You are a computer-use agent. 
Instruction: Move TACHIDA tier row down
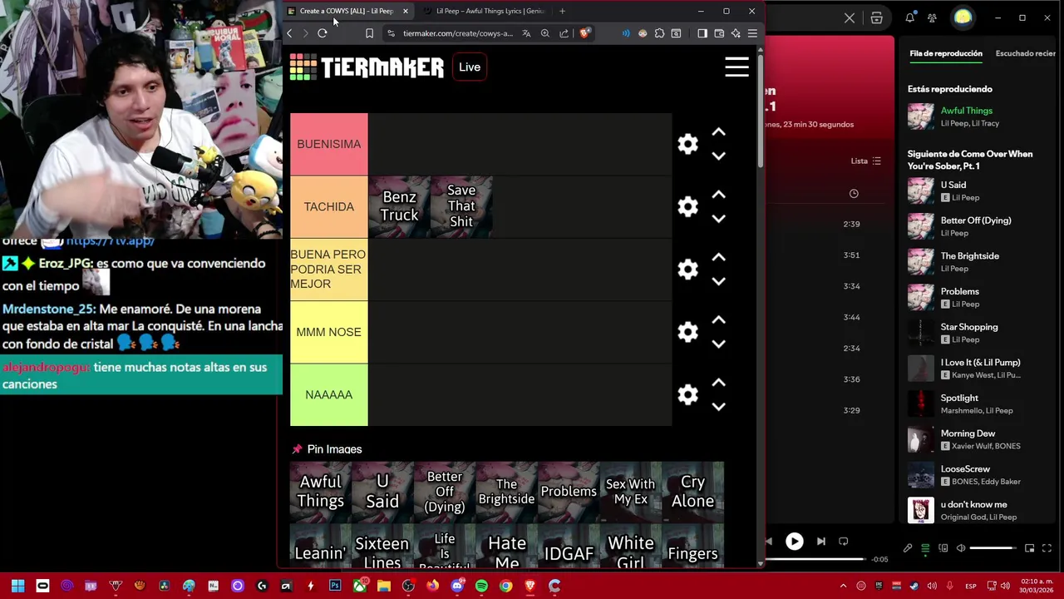[719, 218]
